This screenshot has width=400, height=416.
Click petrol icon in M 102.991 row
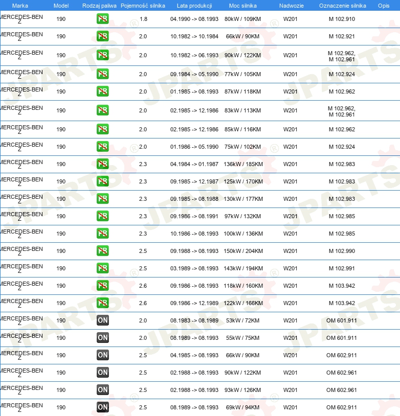coord(102,268)
